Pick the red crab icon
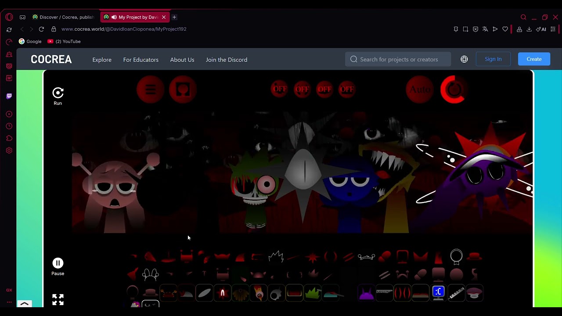The image size is (562, 316). (x=168, y=293)
